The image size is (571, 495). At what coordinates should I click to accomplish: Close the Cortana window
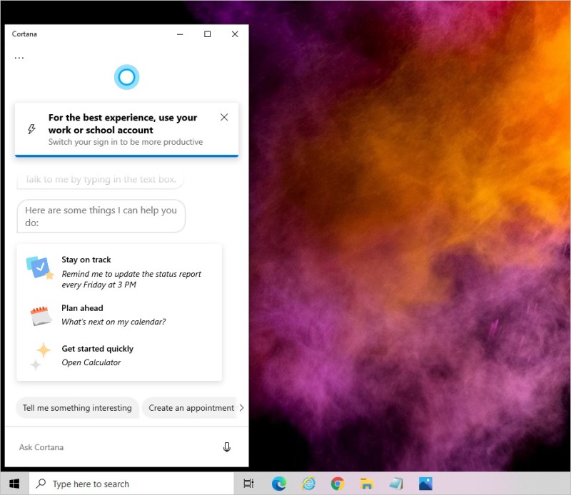point(235,34)
